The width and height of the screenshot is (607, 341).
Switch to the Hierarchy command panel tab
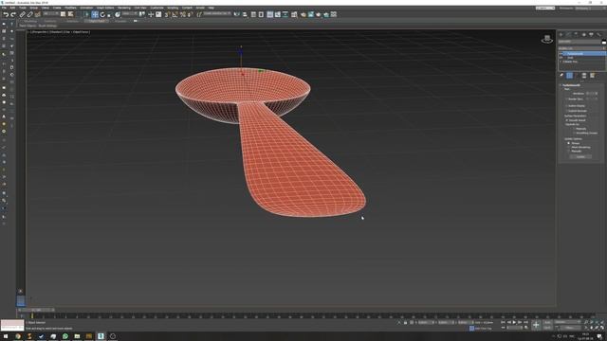576,34
